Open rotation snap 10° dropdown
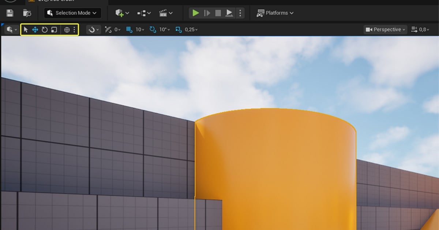The height and width of the screenshot is (230, 439). pyautogui.click(x=164, y=30)
